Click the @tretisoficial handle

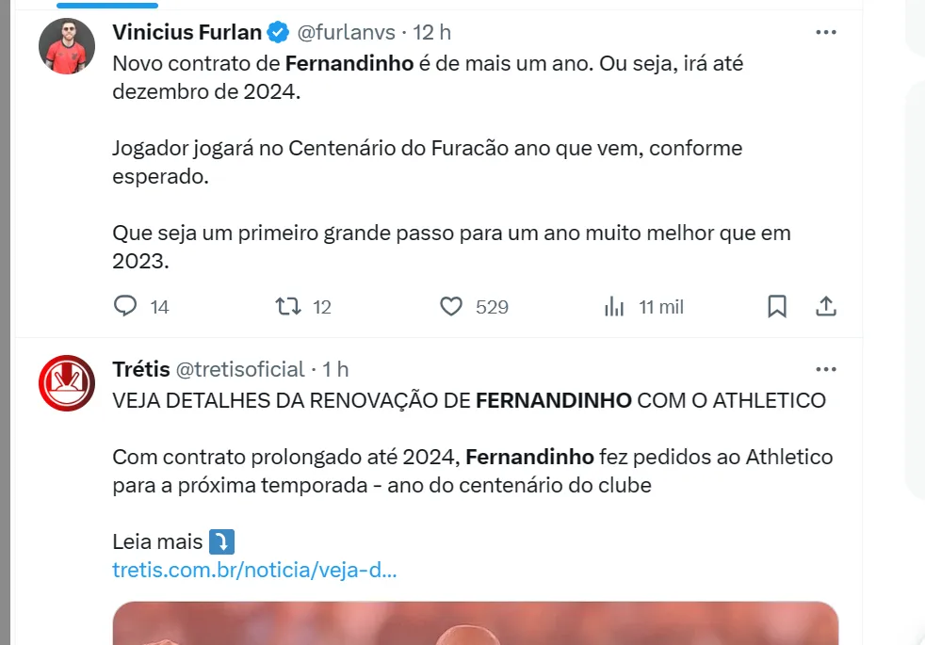240,369
